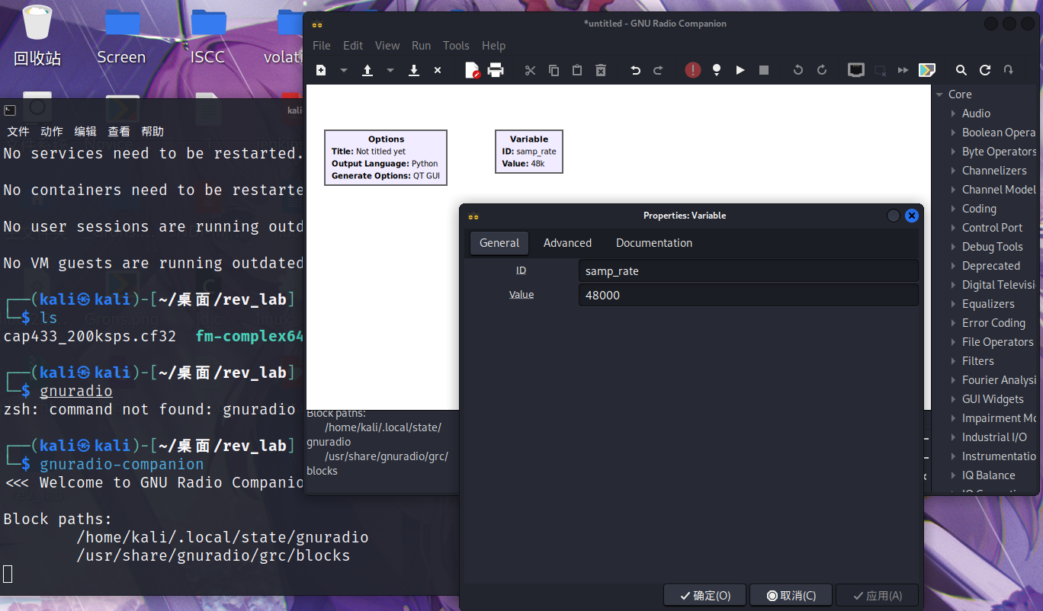This screenshot has width=1043, height=611.
Task: Open the Run menu
Action: (x=422, y=46)
